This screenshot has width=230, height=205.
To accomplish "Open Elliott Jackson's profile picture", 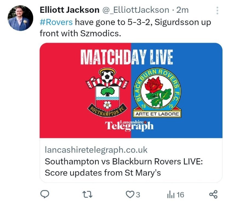I will tap(20, 18).
